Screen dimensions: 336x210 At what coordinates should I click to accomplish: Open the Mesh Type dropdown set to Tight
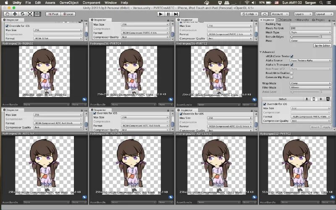pos(311,32)
